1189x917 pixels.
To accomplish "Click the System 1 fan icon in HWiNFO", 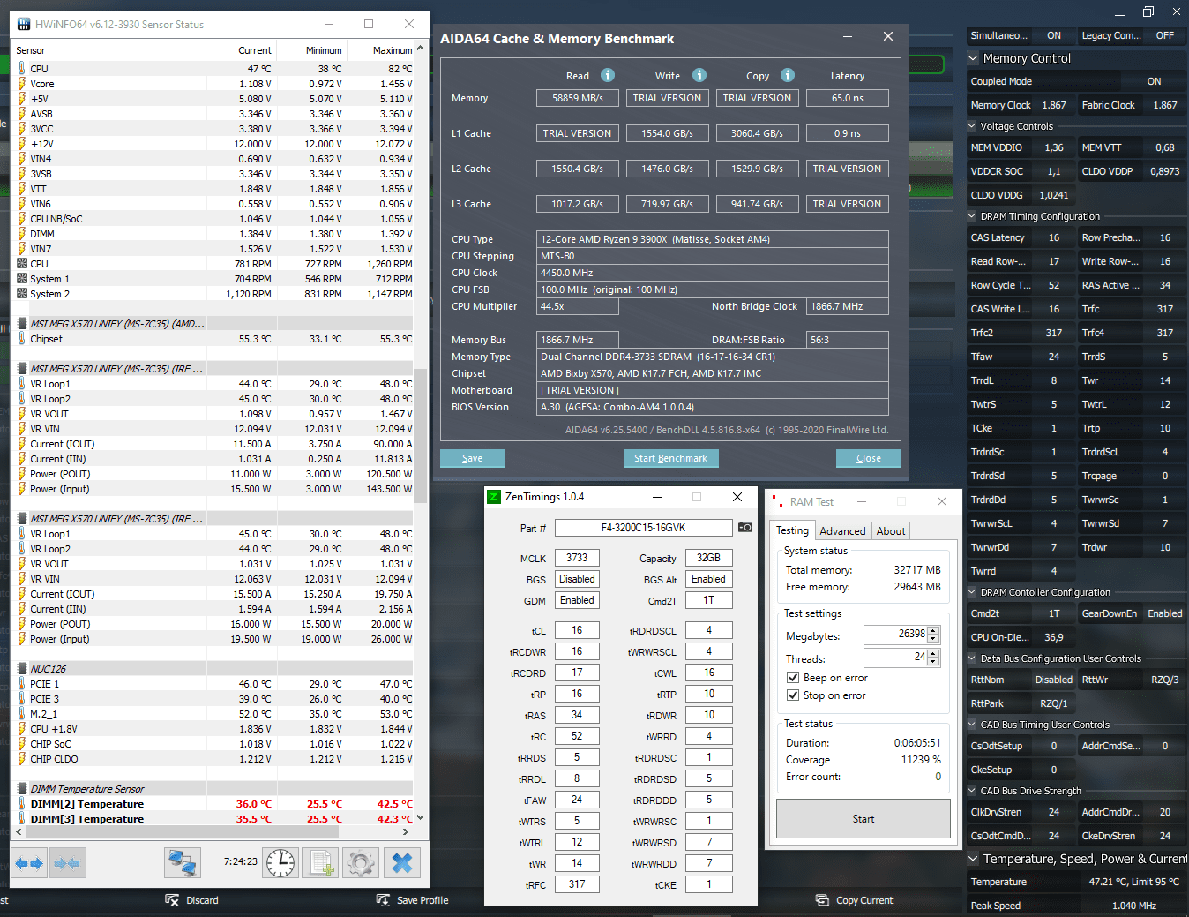I will [22, 279].
